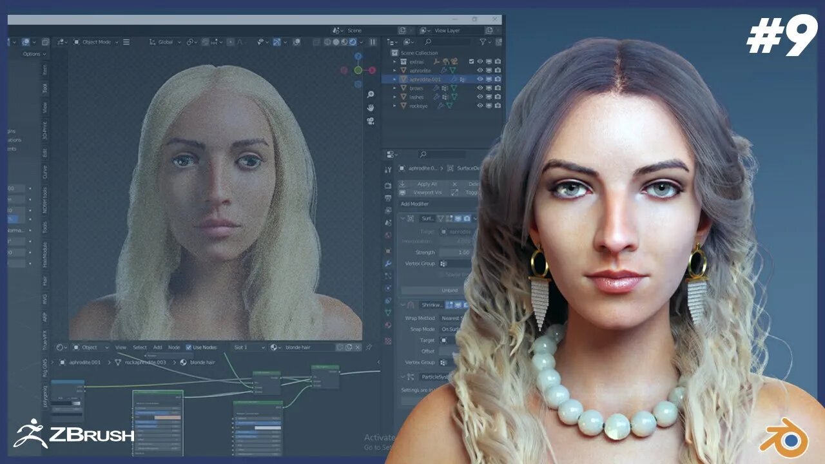The width and height of the screenshot is (825, 464).
Task: Toggle render camera icon for rockeye
Action: (x=498, y=105)
